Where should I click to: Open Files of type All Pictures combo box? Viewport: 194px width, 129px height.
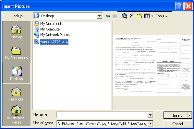[105, 123]
